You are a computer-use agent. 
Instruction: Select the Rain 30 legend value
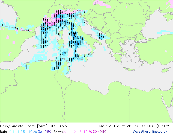coord(40,132)
